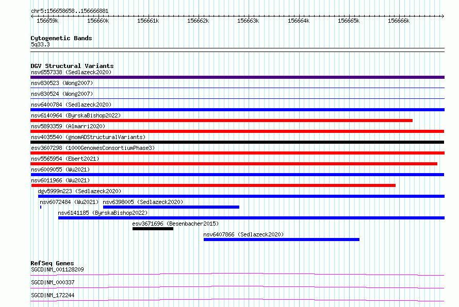Click the SGCD|NM_172244 magenta gene track

(237, 300)
